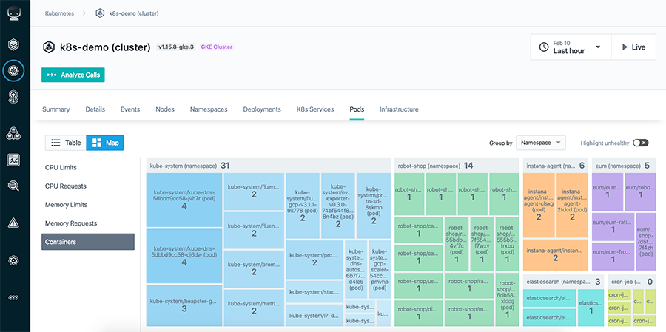Select the eum/eum-fro pod tile
Image resolution: width=666 pixels, height=332 pixels.
(613, 257)
